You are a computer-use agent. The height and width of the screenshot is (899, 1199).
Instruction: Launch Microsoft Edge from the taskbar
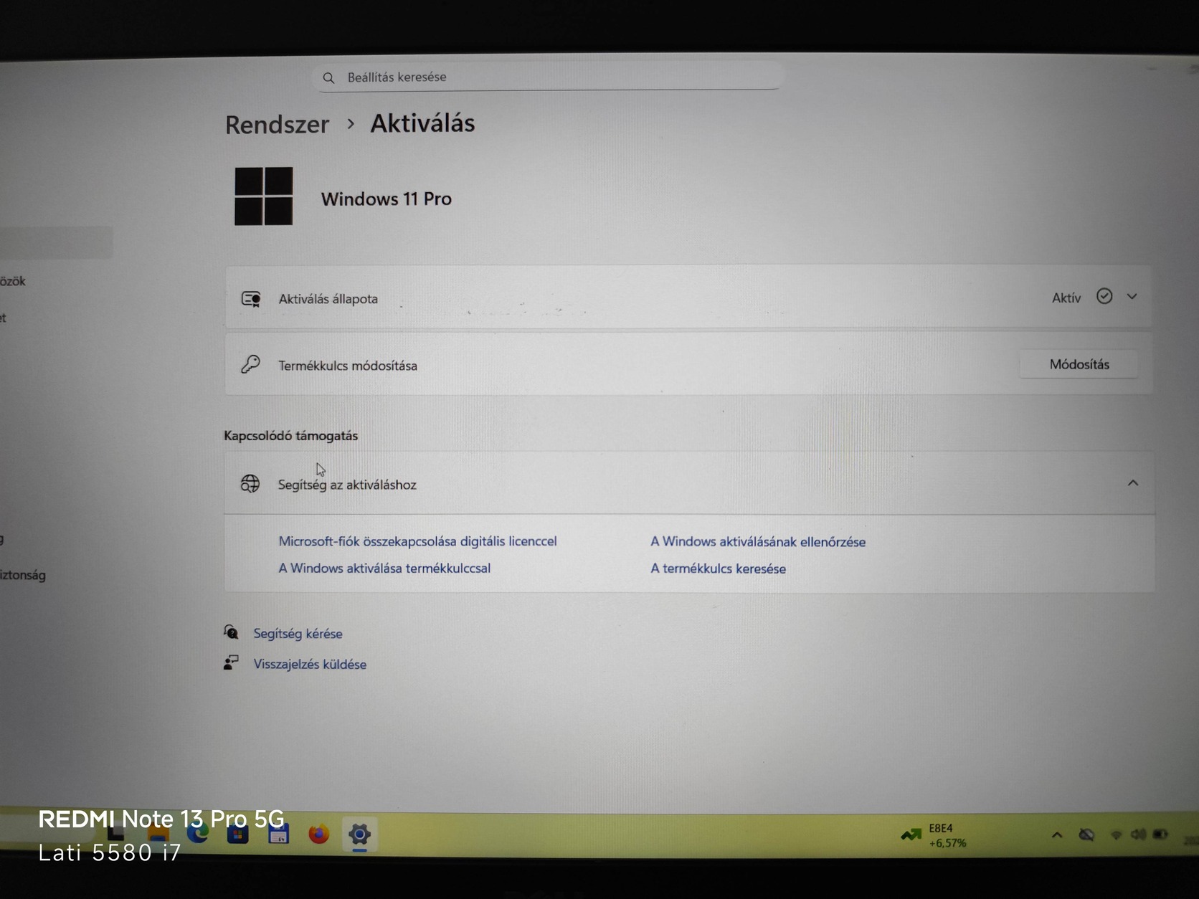(198, 834)
